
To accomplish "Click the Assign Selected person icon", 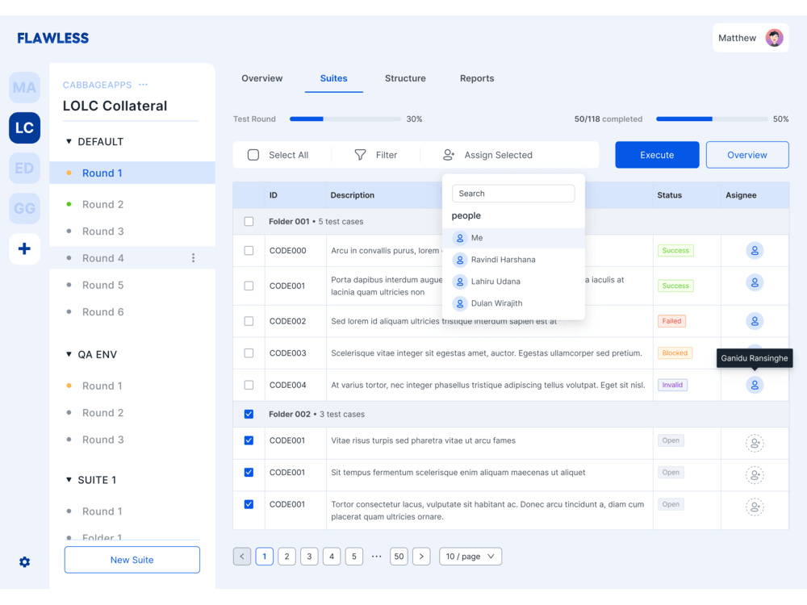I will pyautogui.click(x=449, y=155).
